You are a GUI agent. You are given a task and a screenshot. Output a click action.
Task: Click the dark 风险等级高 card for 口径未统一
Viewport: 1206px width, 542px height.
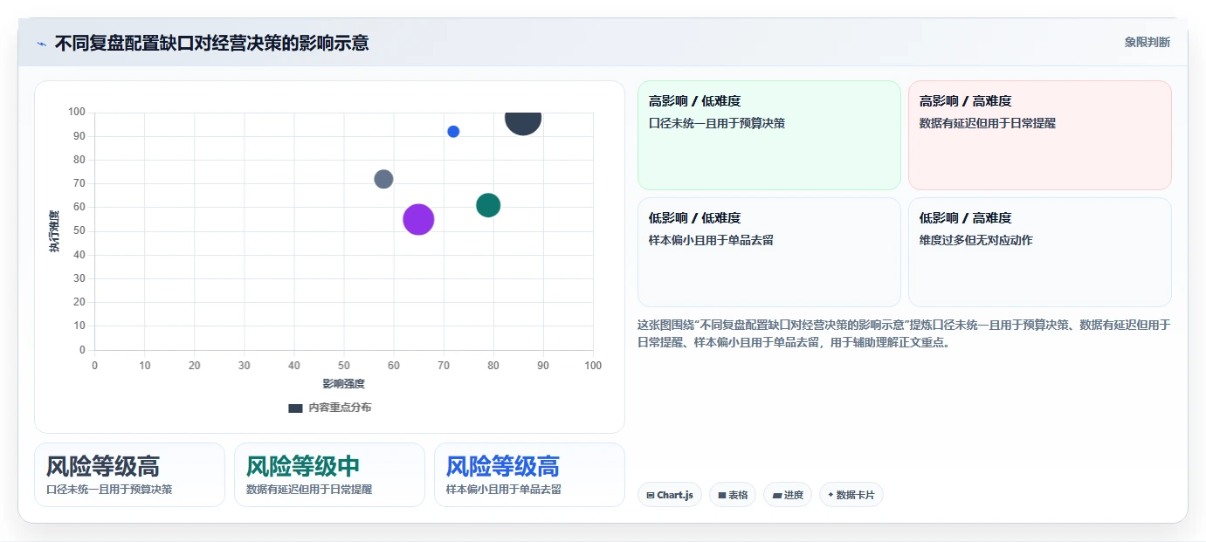click(x=129, y=475)
